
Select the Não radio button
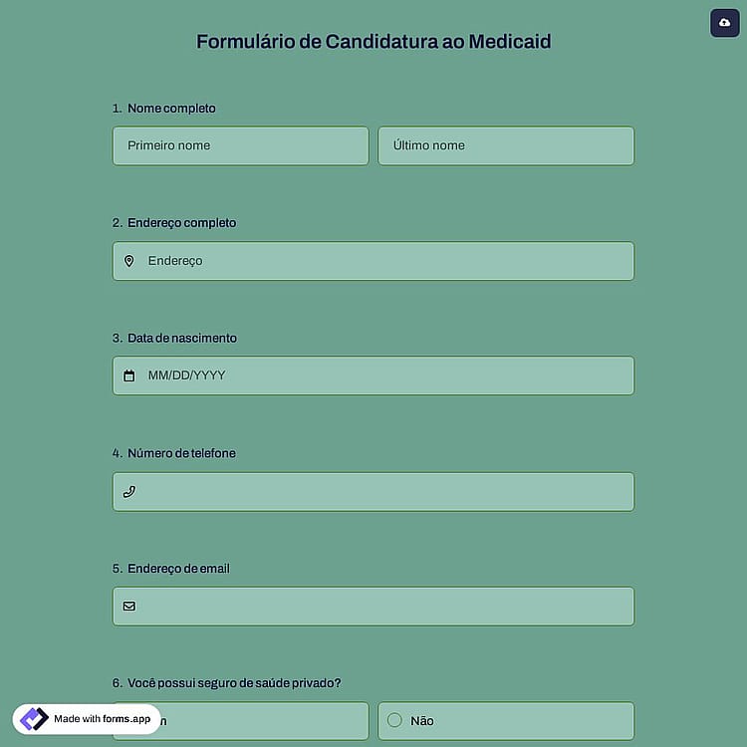394,720
